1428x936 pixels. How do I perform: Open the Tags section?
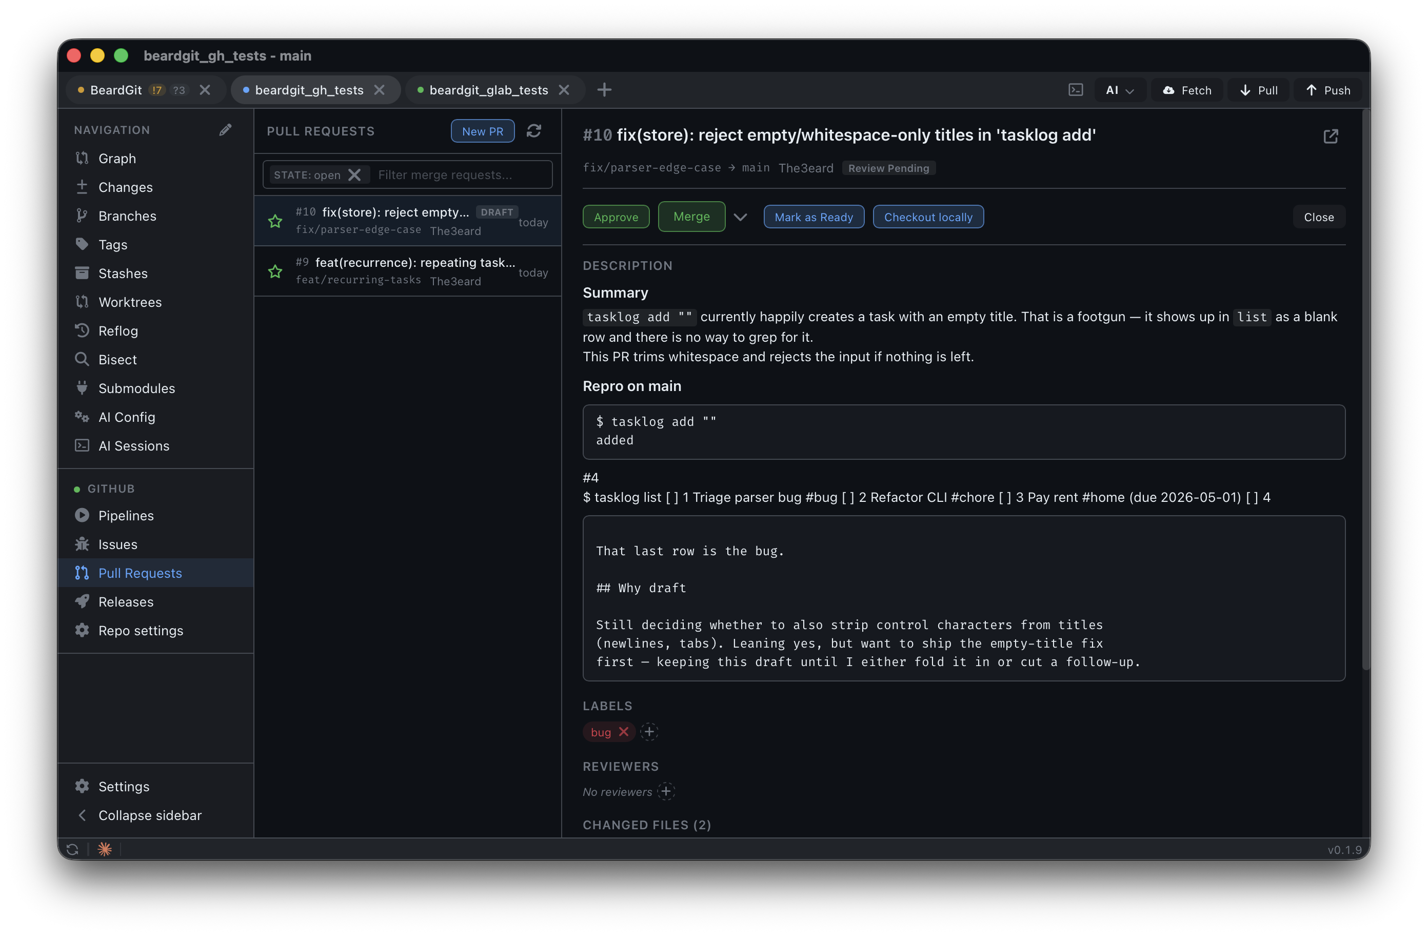click(x=155, y=245)
